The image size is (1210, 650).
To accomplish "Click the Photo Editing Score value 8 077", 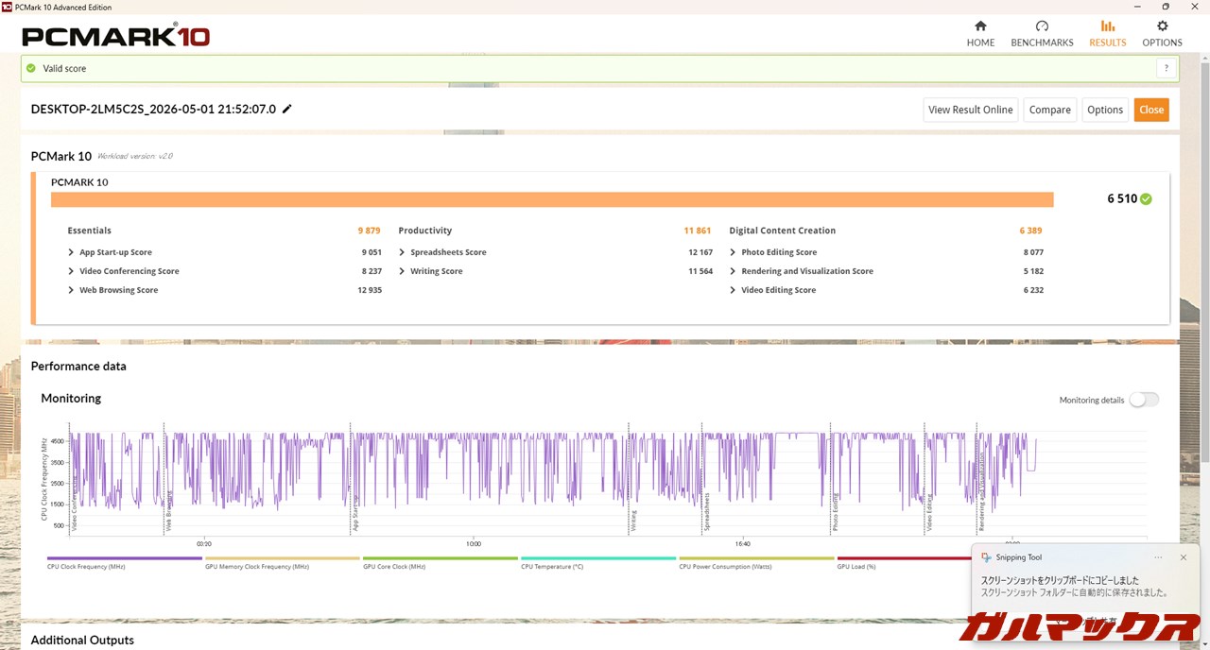I will pyautogui.click(x=1033, y=252).
